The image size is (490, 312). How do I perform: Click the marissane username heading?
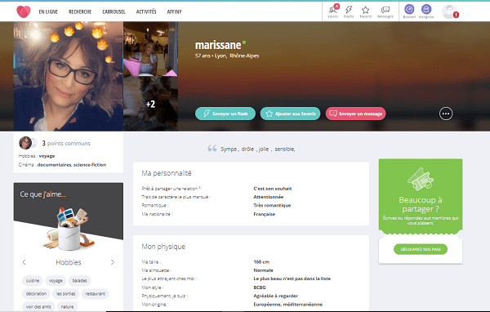pos(218,45)
